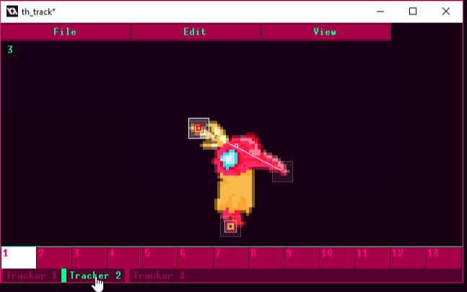Click the small midpoint handle on tracker line
467x292 pixels.
(x=236, y=146)
